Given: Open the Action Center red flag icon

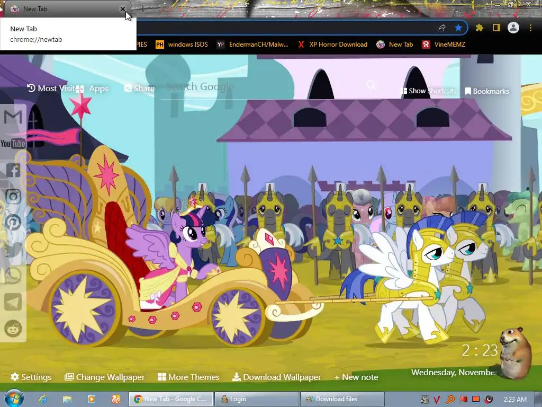Looking at the screenshot, I should point(463,400).
